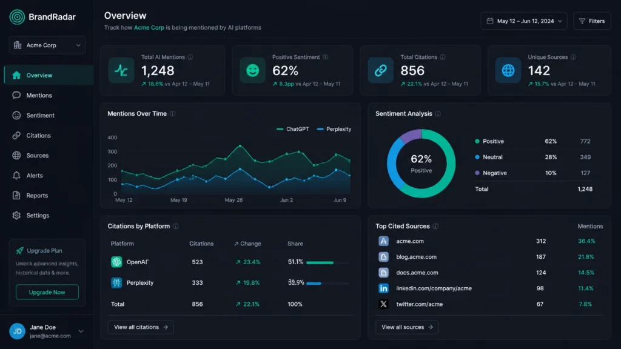
Task: Click the X twitter source icon
Action: click(x=383, y=304)
